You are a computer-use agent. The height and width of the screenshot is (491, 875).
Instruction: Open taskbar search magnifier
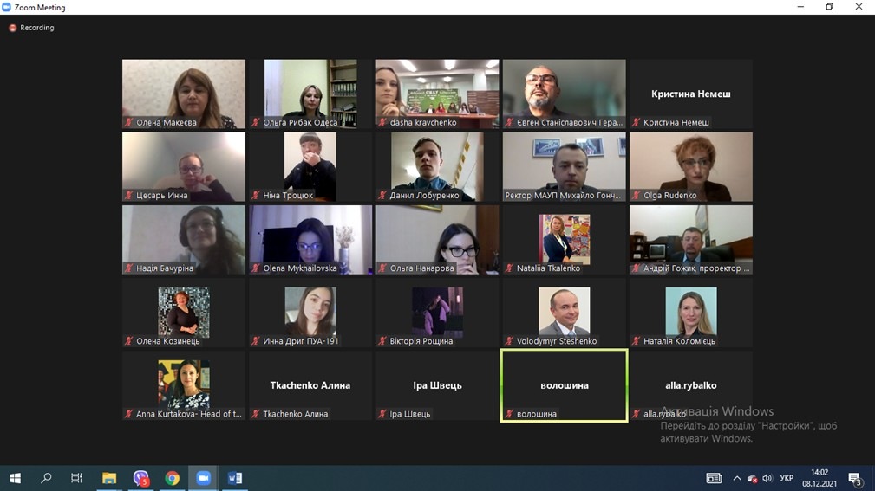pyautogui.click(x=46, y=478)
